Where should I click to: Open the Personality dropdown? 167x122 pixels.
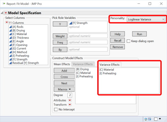click(x=146, y=19)
